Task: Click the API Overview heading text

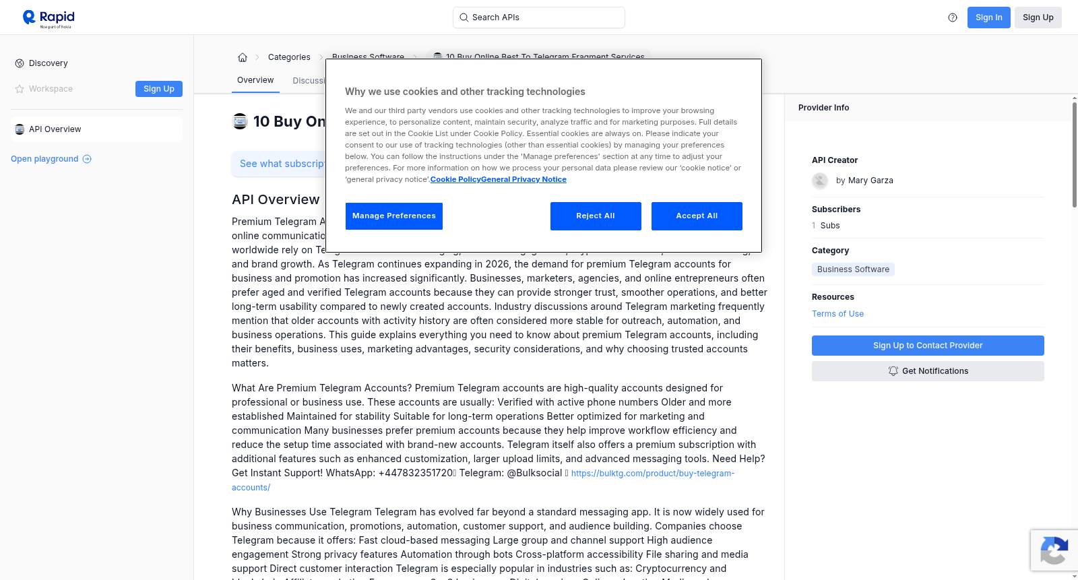Action: pyautogui.click(x=276, y=199)
